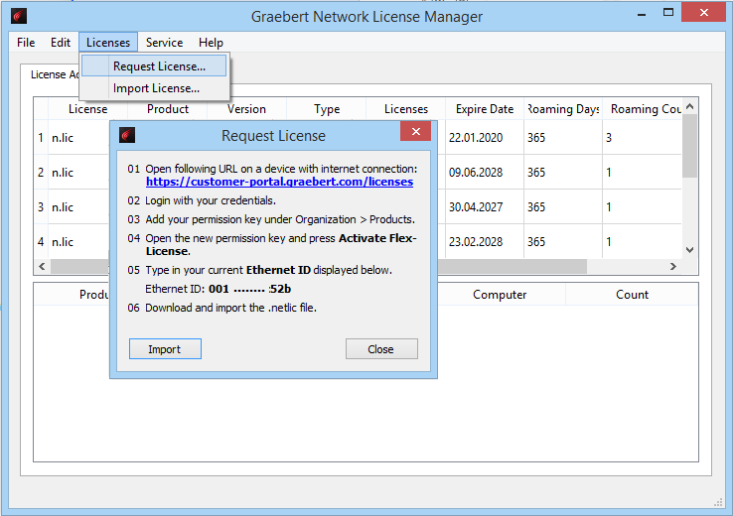Click the scroll left arrow of license table

pos(42,266)
